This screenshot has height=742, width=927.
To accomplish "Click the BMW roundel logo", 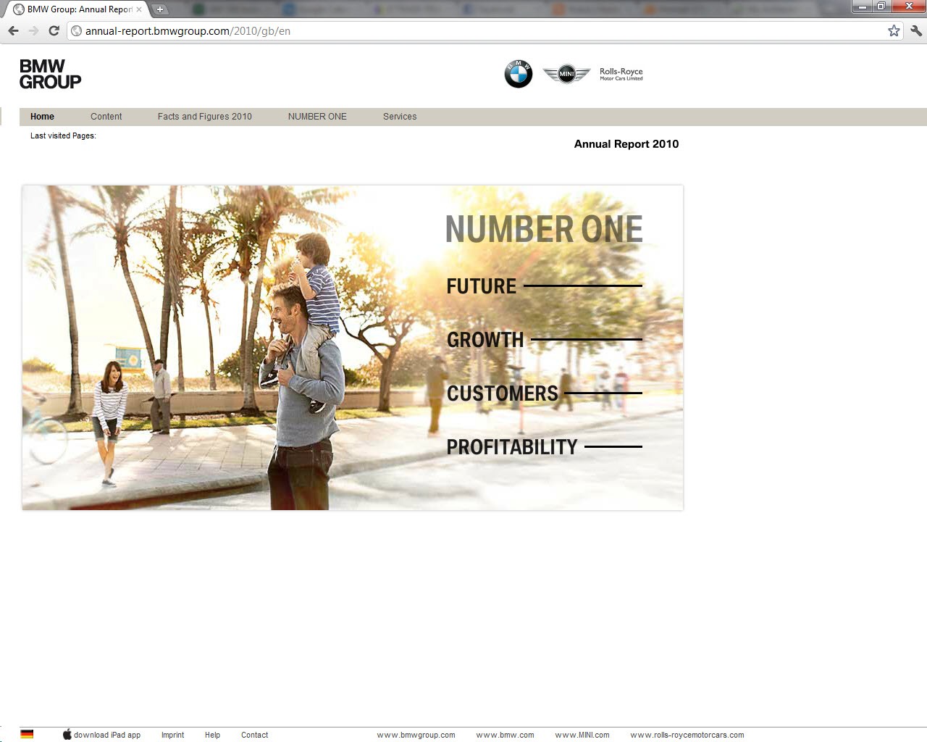I will click(518, 74).
